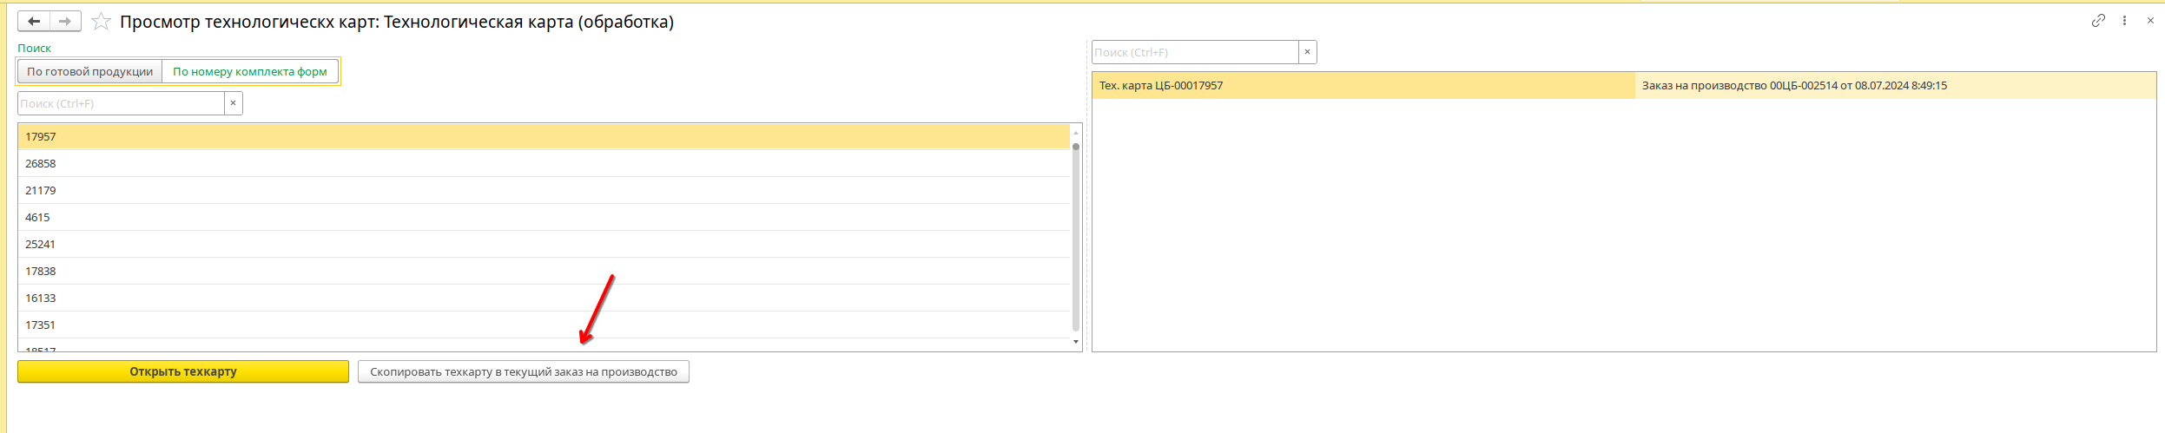The image size is (2165, 433).
Task: Click "Скопировать техкарту в текущий заказ на производство"
Action: [523, 371]
